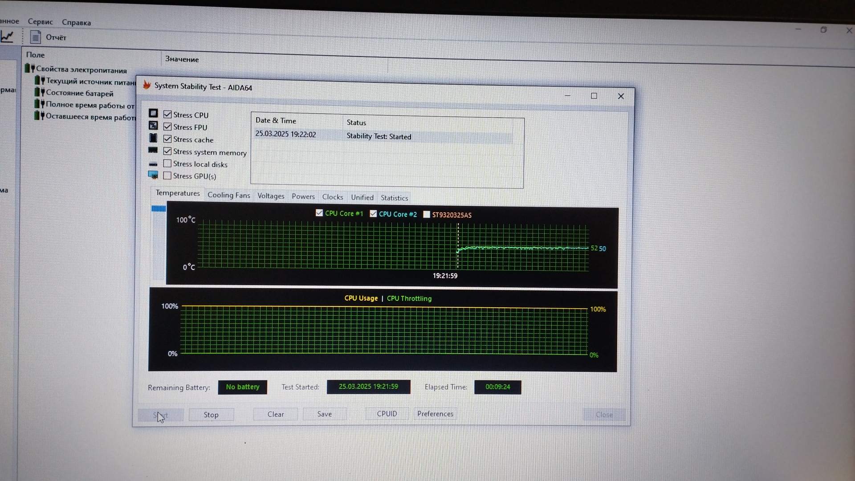Viewport: 855px width, 481px height.
Task: Enable the Stress local disks checkbox
Action: (x=167, y=163)
